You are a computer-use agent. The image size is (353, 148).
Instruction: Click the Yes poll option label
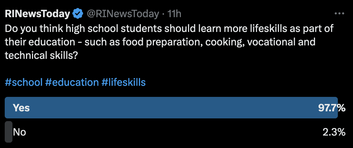pos(21,108)
